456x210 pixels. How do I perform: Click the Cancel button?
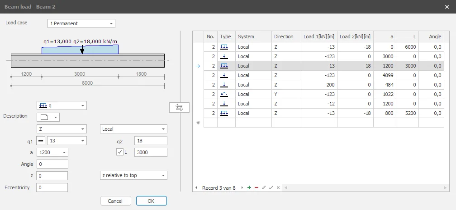(x=115, y=201)
